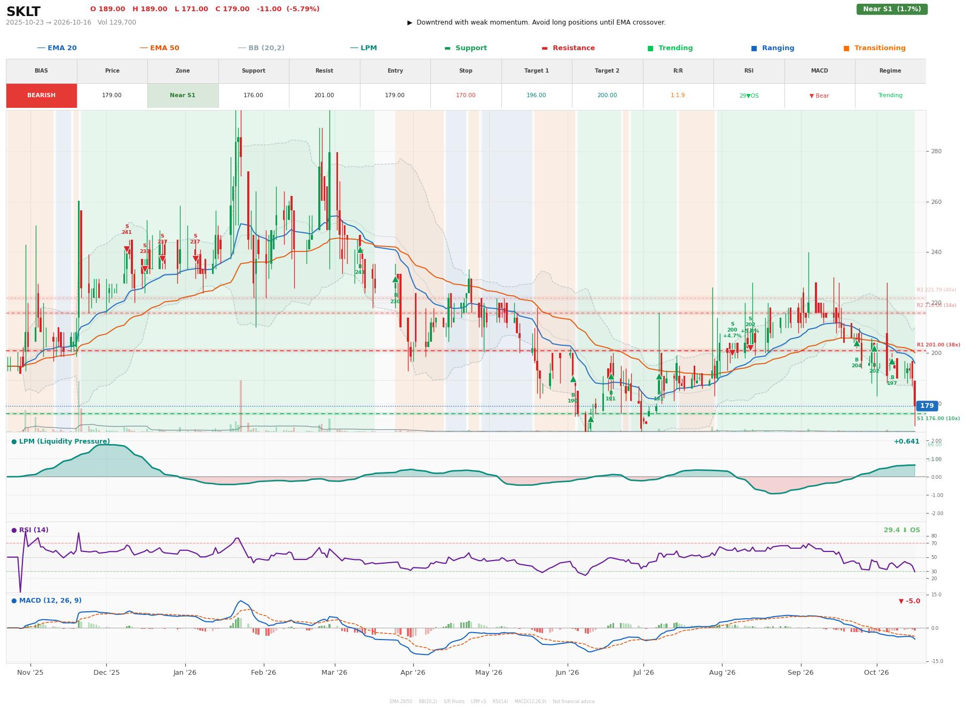Click the +0.641 LPM reading
The width and height of the screenshot is (966, 710).
tap(906, 441)
